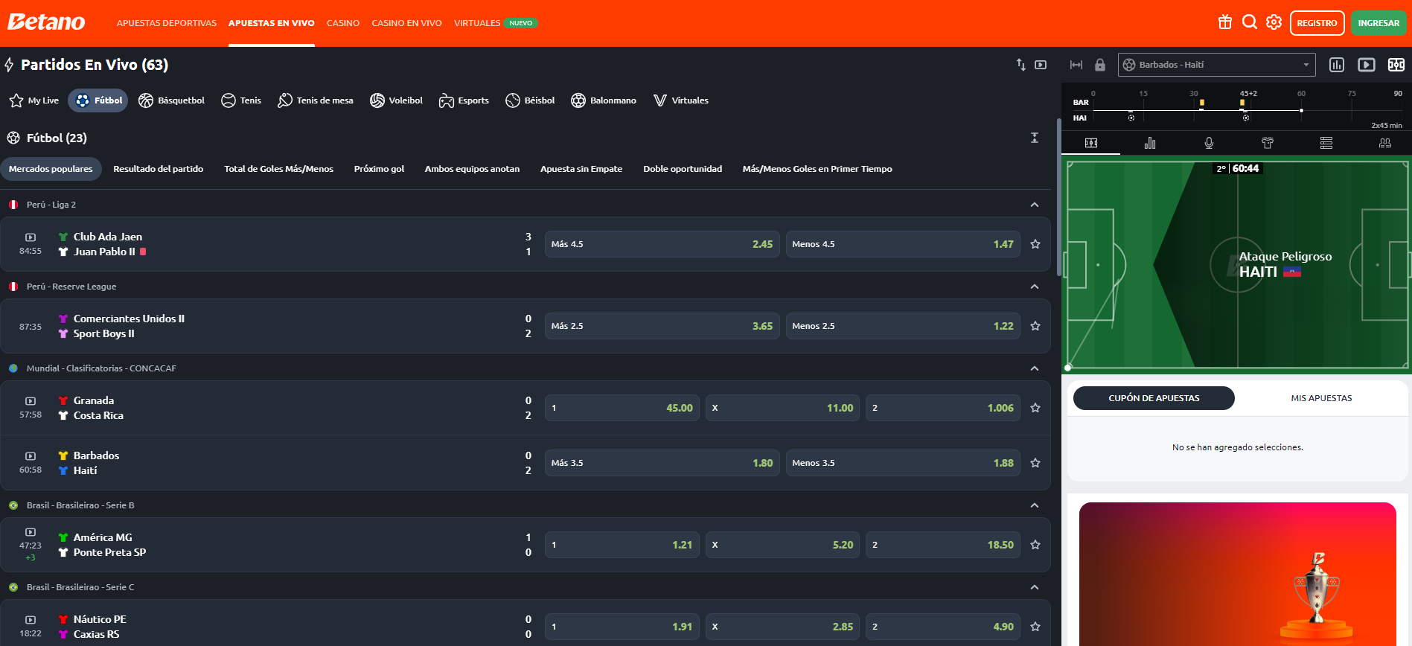The height and width of the screenshot is (646, 1412).
Task: Select the Balonmano sport filter
Action: point(604,100)
